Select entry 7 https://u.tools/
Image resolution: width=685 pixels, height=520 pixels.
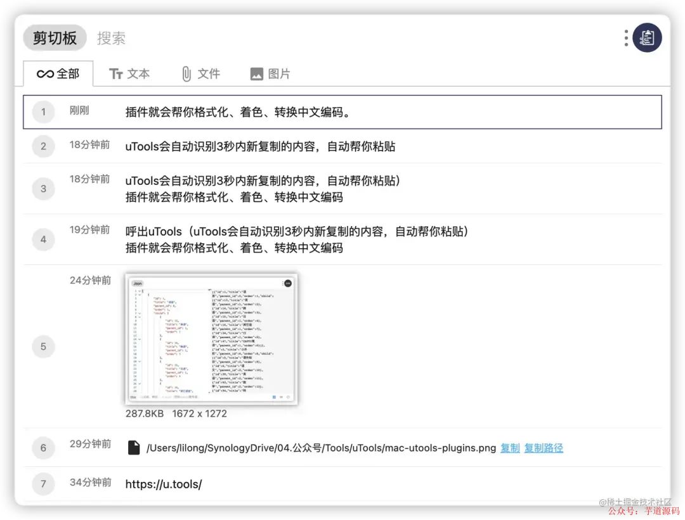[342, 484]
